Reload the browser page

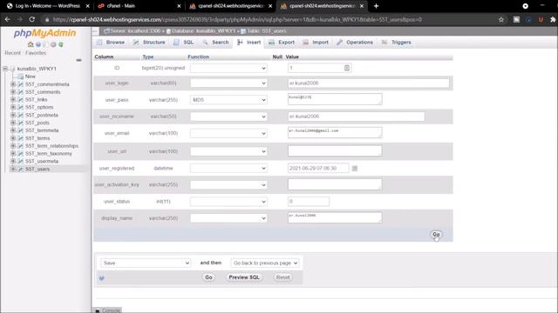click(x=32, y=19)
